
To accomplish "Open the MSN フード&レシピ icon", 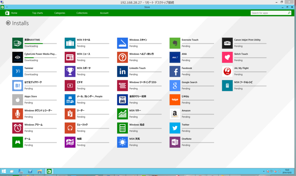I will coord(227,86).
